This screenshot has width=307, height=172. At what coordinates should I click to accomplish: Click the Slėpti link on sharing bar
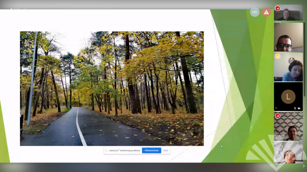[166, 150]
